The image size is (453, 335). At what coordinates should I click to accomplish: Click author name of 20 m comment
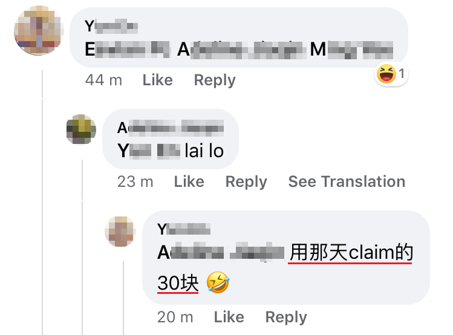coord(184,229)
